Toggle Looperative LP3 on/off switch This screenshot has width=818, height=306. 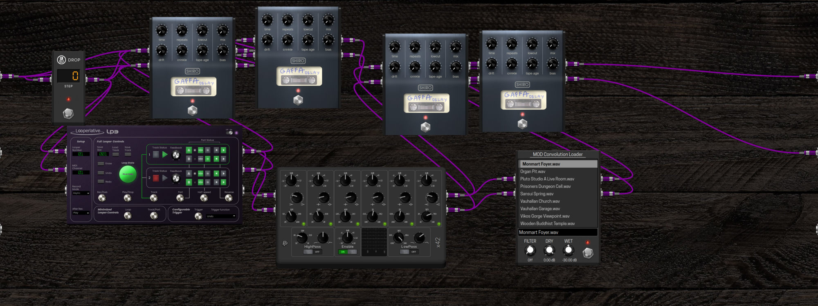coord(229,133)
